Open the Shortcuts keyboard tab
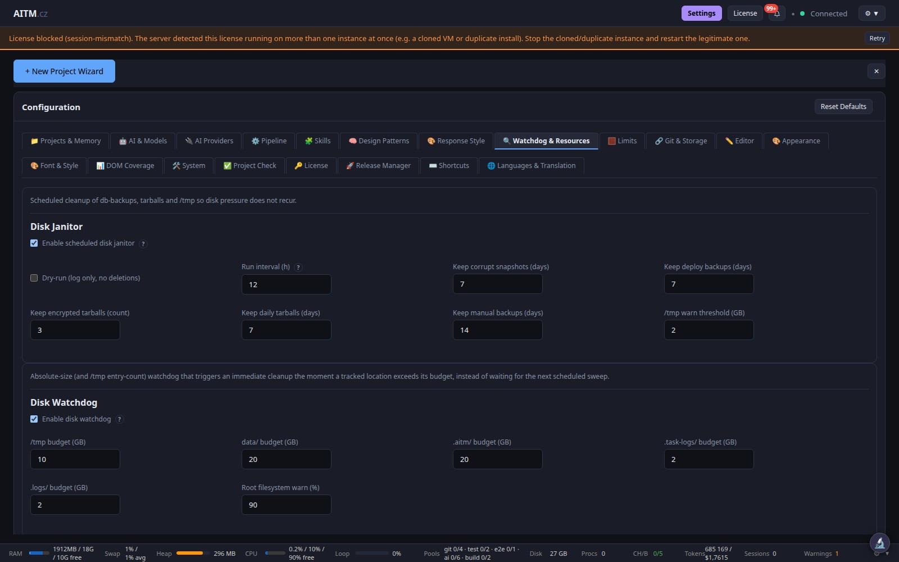 (x=449, y=166)
